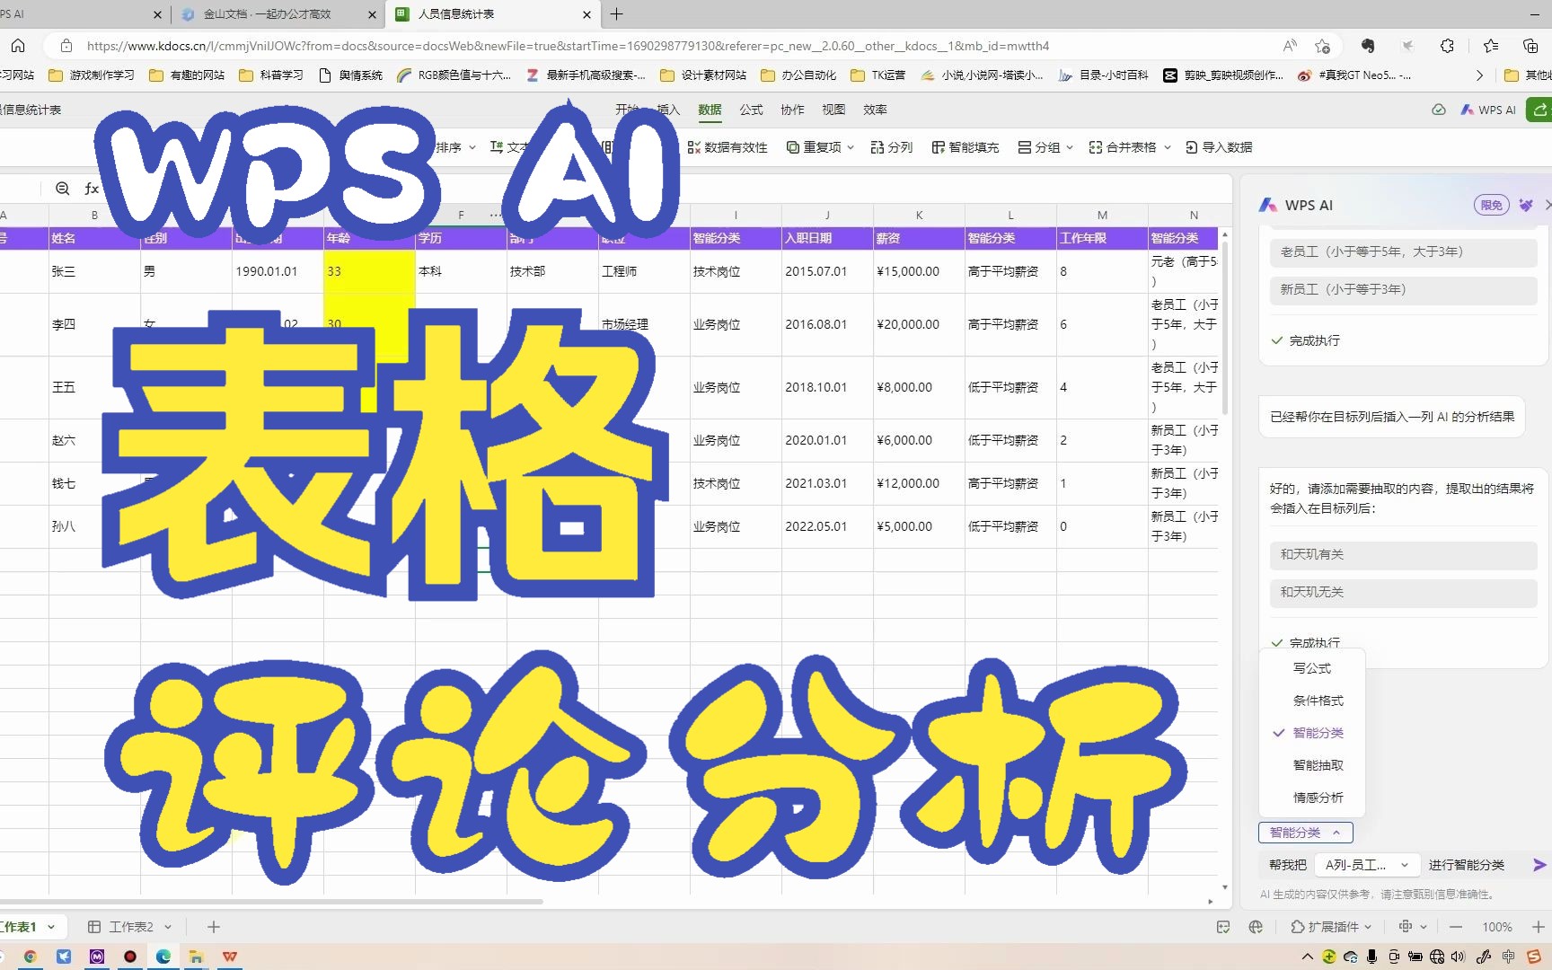Image resolution: width=1552 pixels, height=970 pixels.
Task: Click suggestion 老员工 (小于等于5年, 大于3年)
Action: tap(1403, 251)
